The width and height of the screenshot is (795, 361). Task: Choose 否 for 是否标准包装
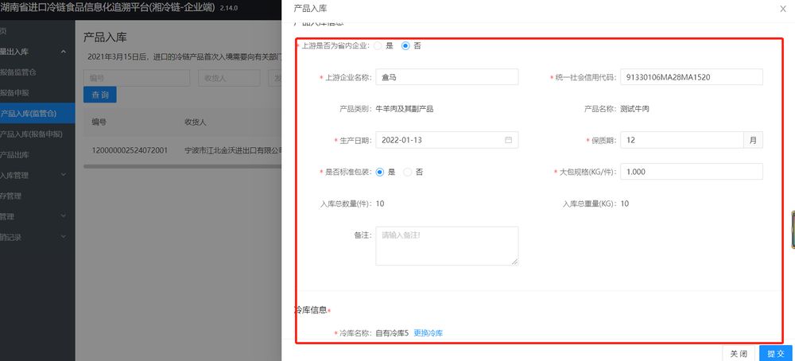pos(408,172)
